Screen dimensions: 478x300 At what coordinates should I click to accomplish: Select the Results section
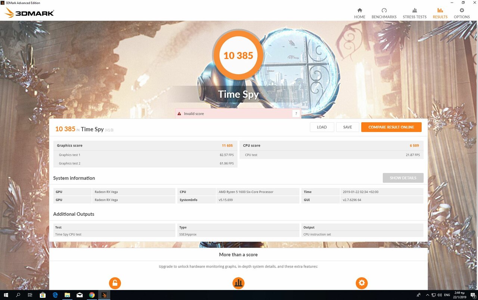440,13
